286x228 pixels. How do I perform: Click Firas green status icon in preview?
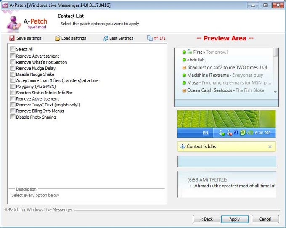pyautogui.click(x=184, y=52)
